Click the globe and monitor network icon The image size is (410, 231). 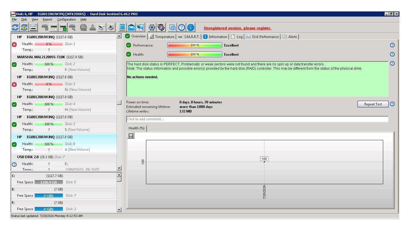pyautogui.click(x=141, y=27)
